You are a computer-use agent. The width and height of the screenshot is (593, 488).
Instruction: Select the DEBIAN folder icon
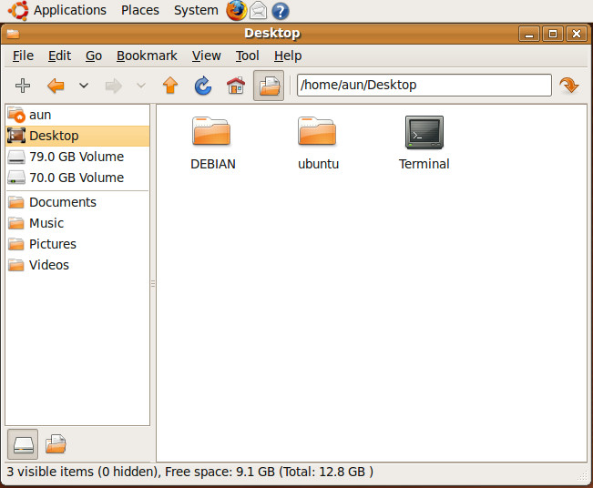(x=211, y=131)
